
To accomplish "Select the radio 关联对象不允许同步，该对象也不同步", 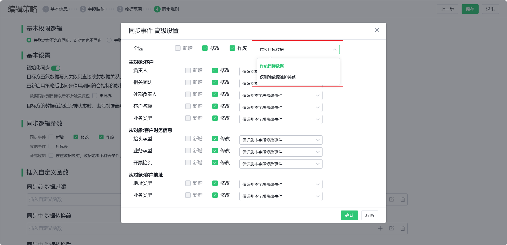I will tap(29, 40).
